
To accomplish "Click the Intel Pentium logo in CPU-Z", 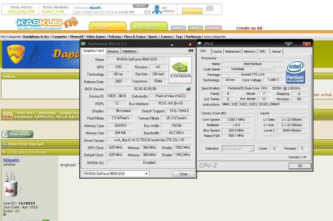I will (295, 72).
